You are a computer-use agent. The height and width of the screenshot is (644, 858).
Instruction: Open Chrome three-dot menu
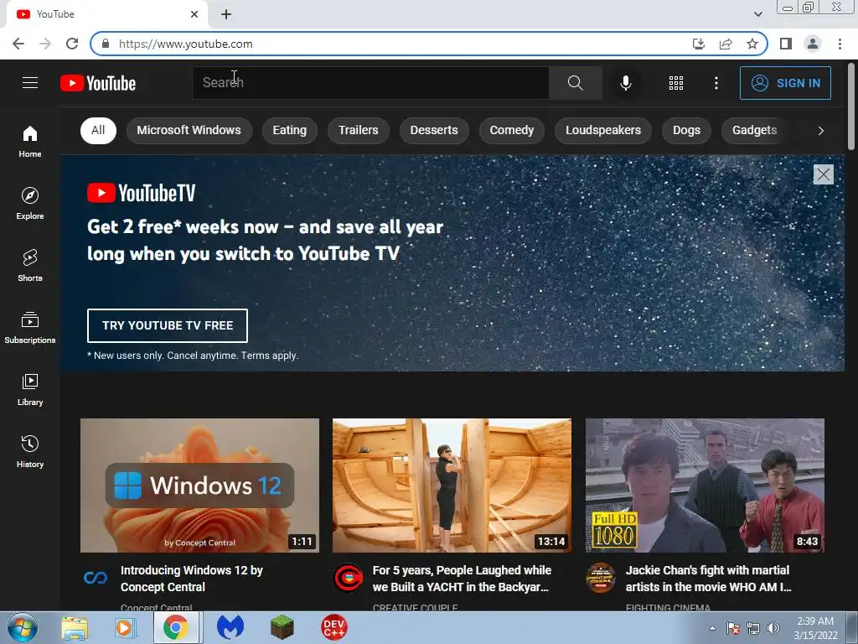pyautogui.click(x=840, y=44)
